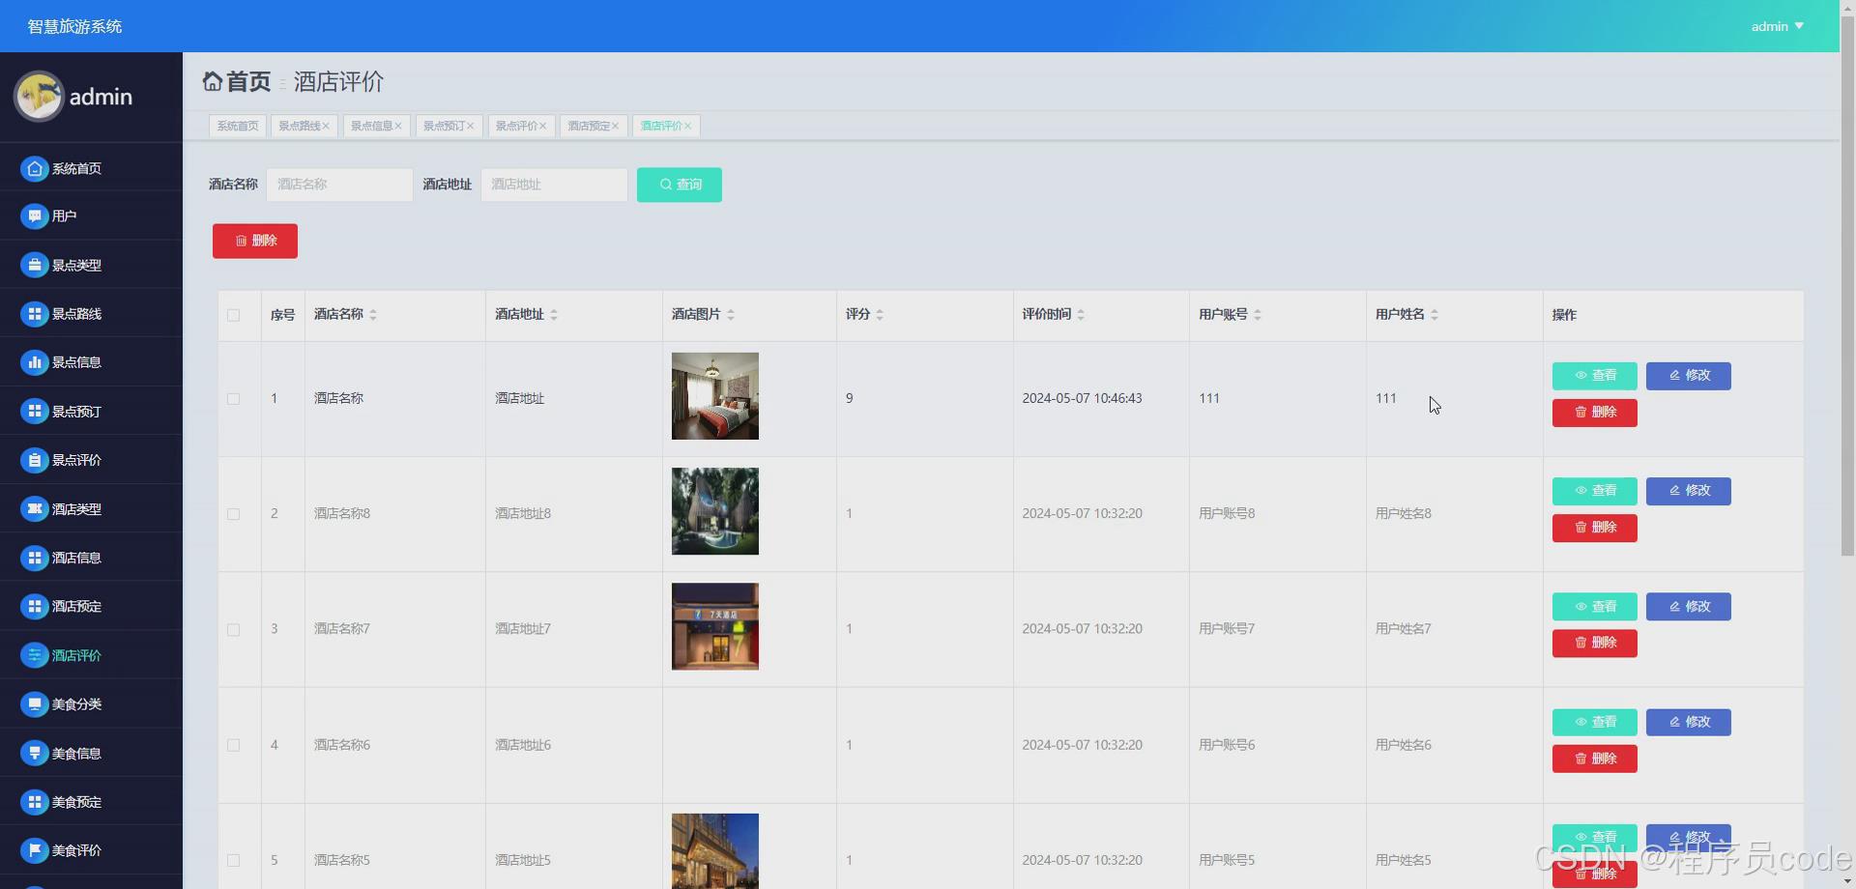Check the checkbox for 酒店名称8 row
This screenshot has height=889, width=1856.
233,514
